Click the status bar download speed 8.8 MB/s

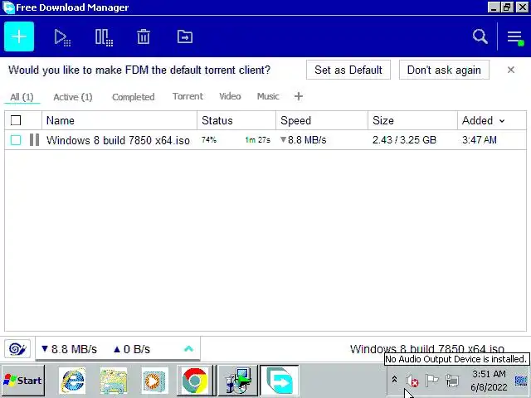point(69,349)
